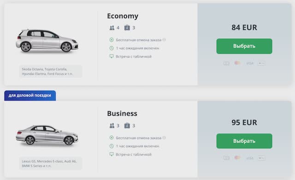Screen dimensions: 295x180
Task: Click the Business free cancellation icon
Action: click(112, 138)
